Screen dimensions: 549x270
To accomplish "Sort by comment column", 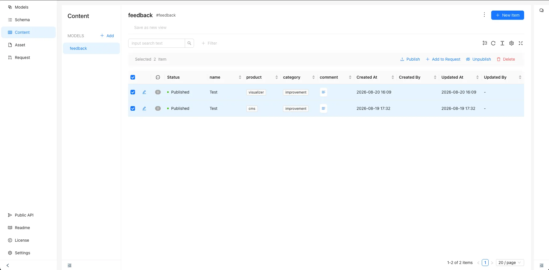I will (x=350, y=77).
